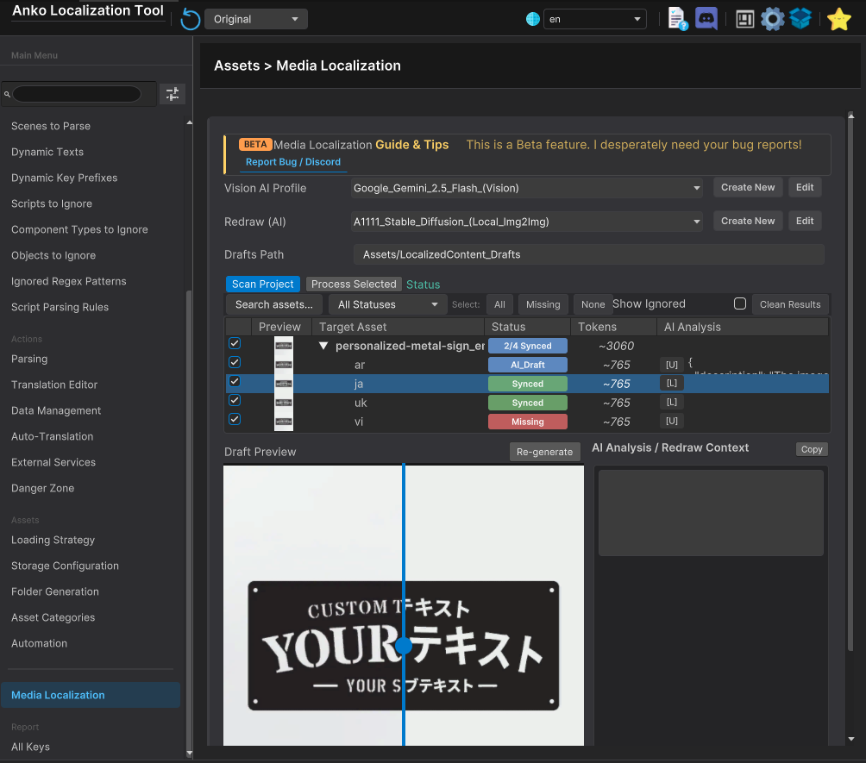Select Missing assets button

543,304
